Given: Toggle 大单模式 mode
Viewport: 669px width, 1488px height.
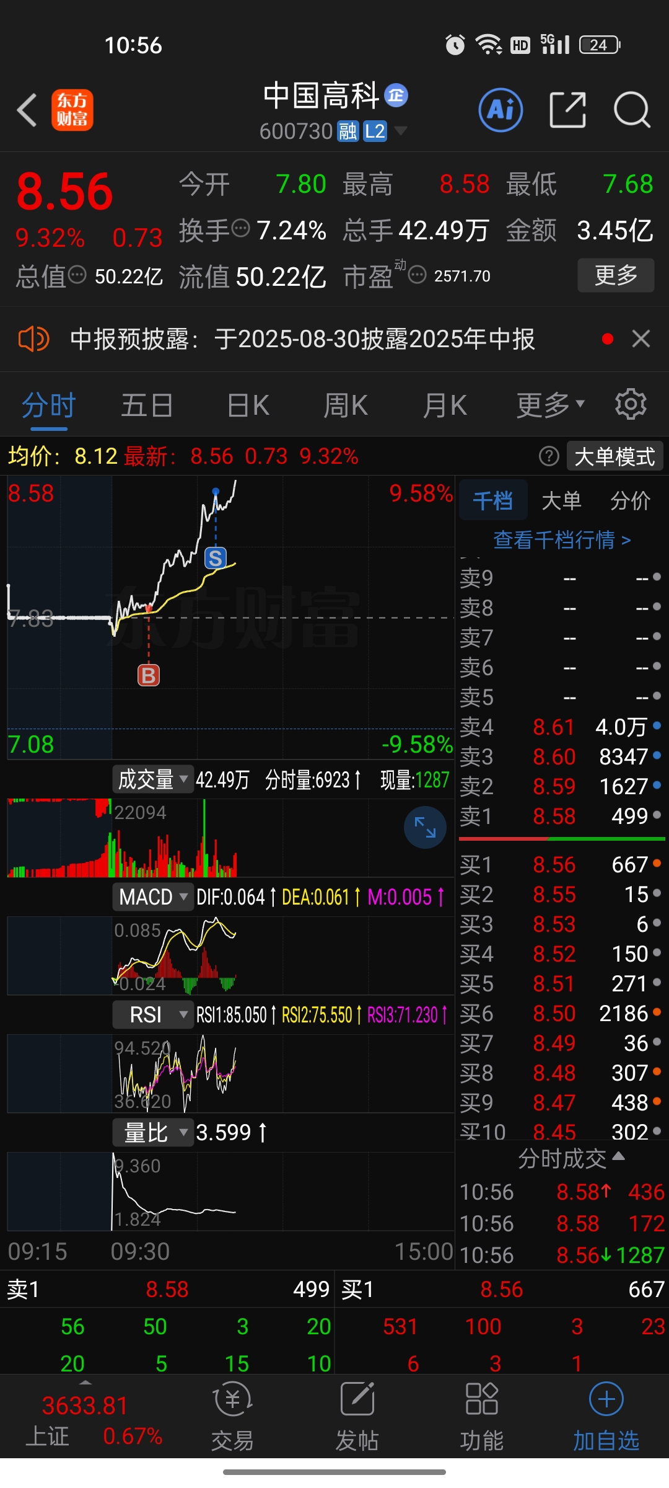Looking at the screenshot, I should (614, 456).
